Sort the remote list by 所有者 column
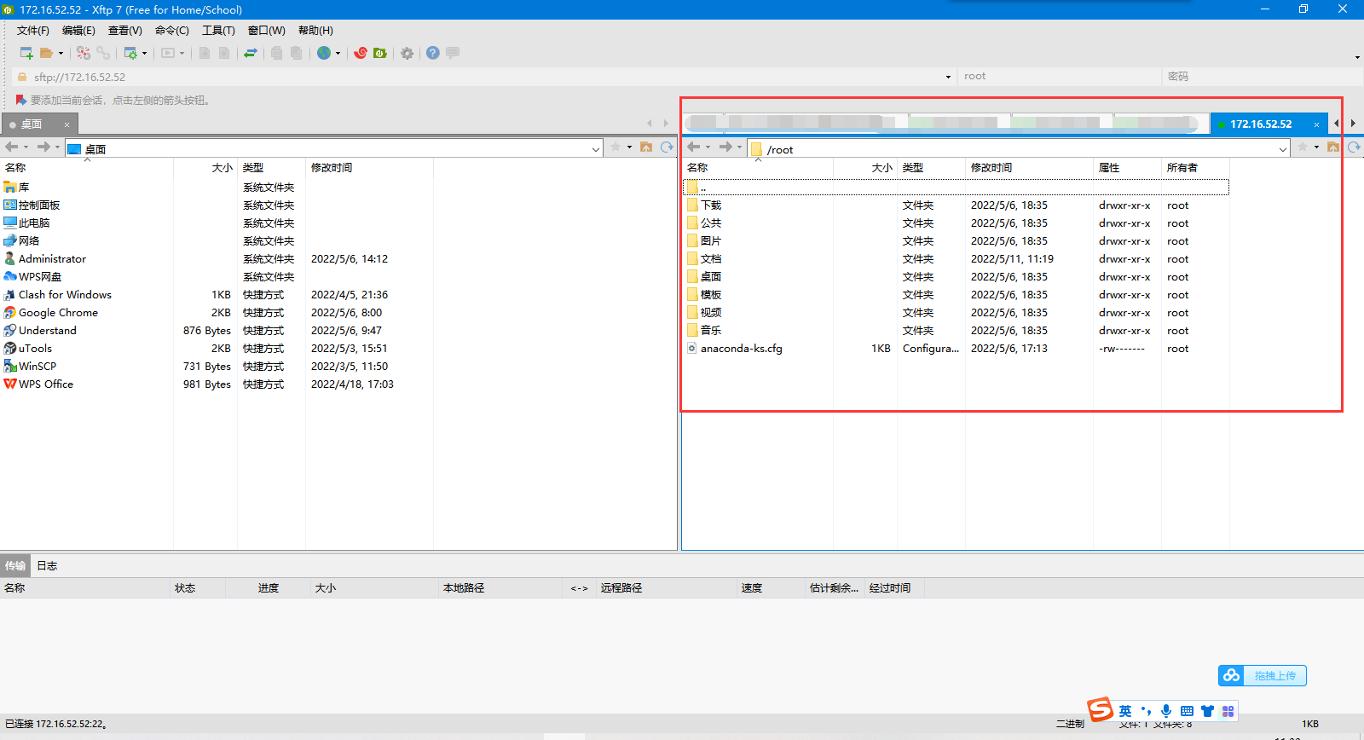1364x740 pixels. [x=1195, y=168]
